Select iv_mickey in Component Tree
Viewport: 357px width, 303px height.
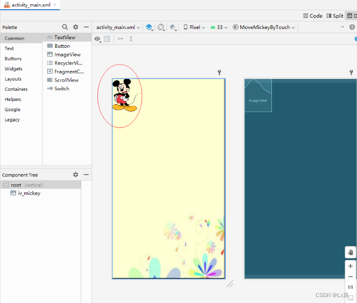[x=40, y=193]
